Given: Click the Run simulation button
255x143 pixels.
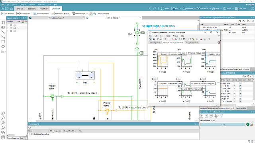Looking at the screenshot, I should pos(8,14).
